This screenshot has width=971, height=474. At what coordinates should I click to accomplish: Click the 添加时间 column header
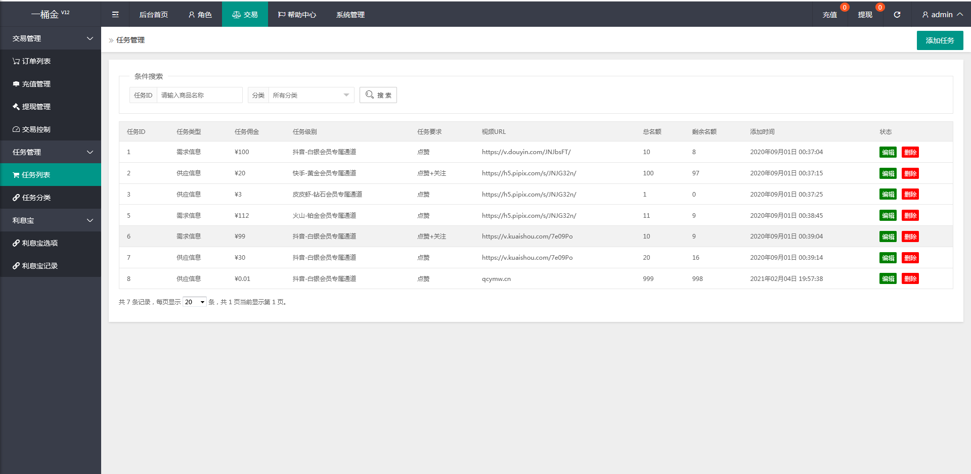point(762,131)
